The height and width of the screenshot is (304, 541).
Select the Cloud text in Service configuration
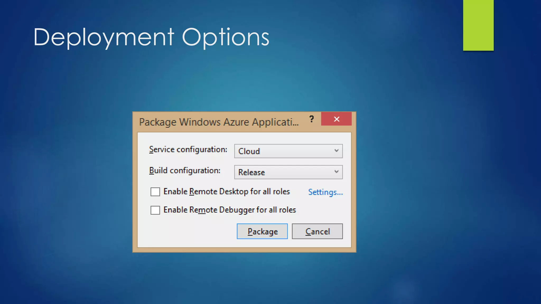click(249, 151)
